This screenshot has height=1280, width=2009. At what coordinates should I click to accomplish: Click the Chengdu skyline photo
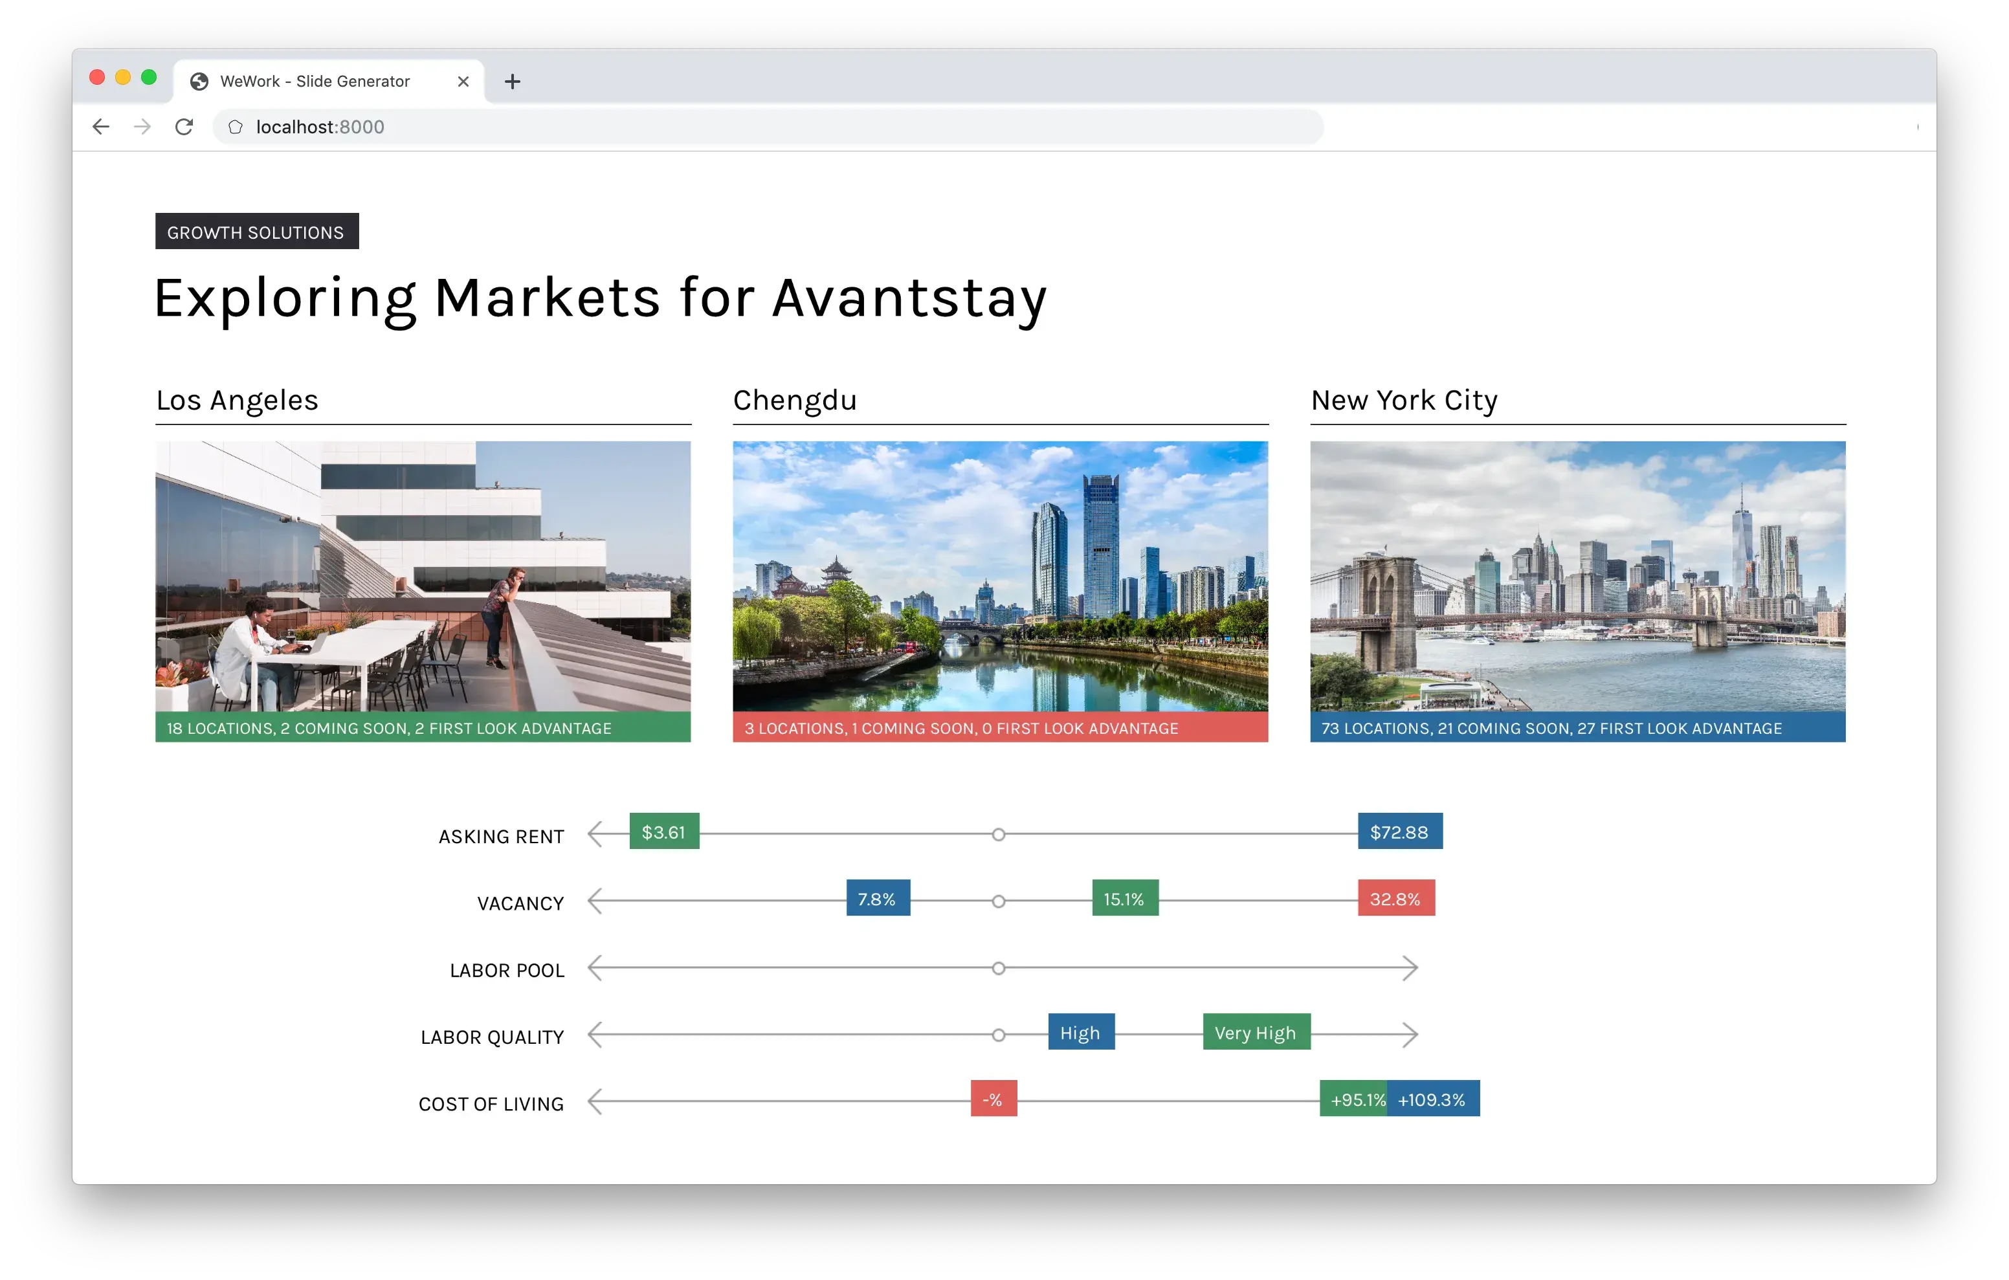click(x=1001, y=576)
